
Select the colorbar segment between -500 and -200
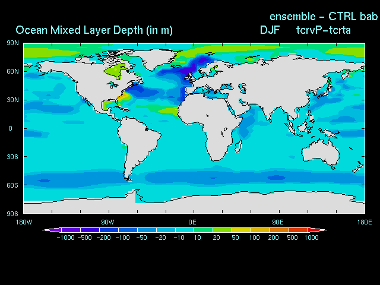point(90,230)
